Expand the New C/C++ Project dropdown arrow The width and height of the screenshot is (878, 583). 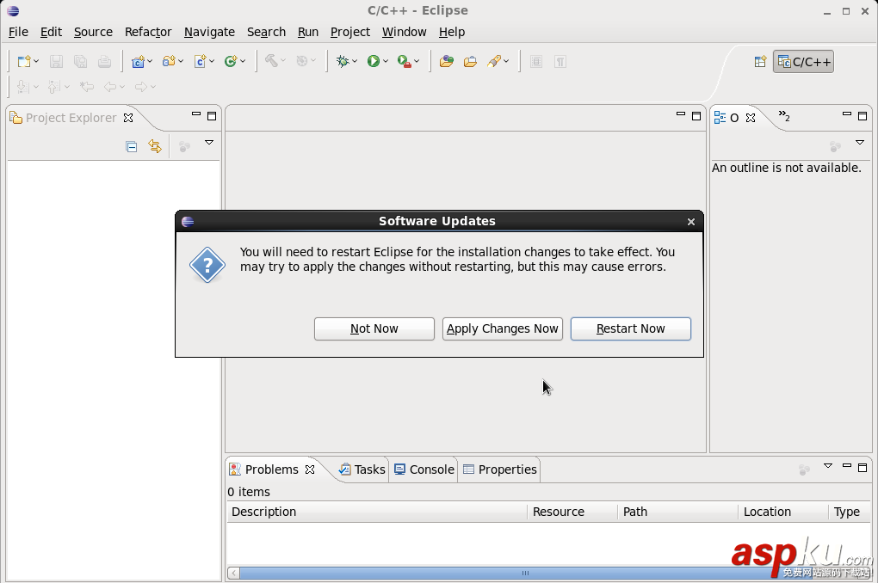click(150, 62)
